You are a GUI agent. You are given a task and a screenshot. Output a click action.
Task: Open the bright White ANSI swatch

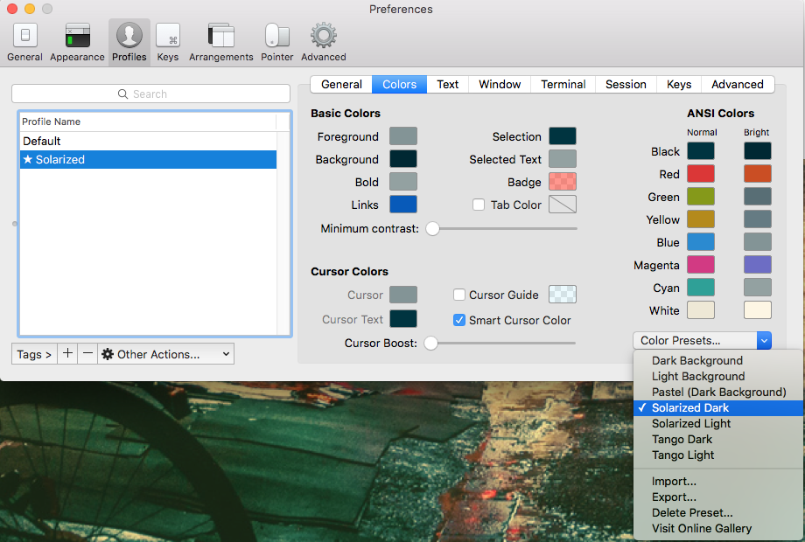757,310
